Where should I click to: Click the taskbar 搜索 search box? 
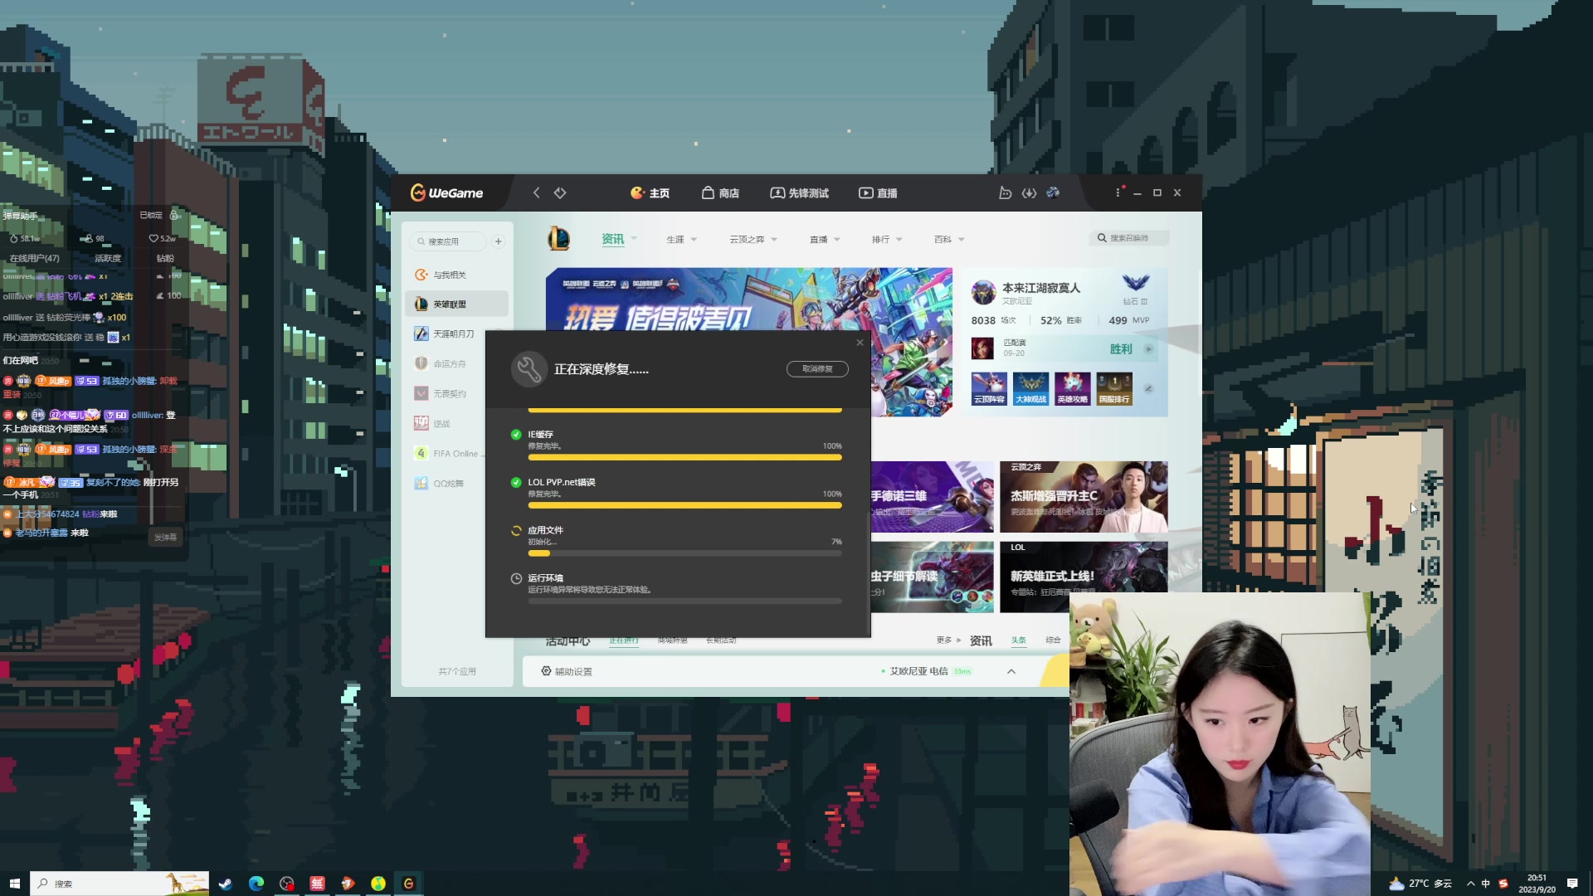120,884
